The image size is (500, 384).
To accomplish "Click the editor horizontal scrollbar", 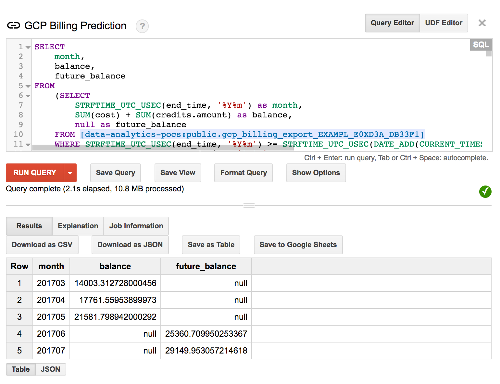I will pos(163,148).
